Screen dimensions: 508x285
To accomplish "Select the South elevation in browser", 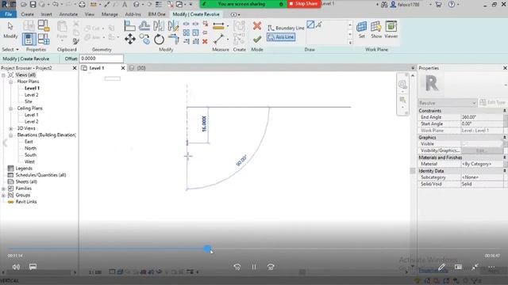I will (x=30, y=155).
